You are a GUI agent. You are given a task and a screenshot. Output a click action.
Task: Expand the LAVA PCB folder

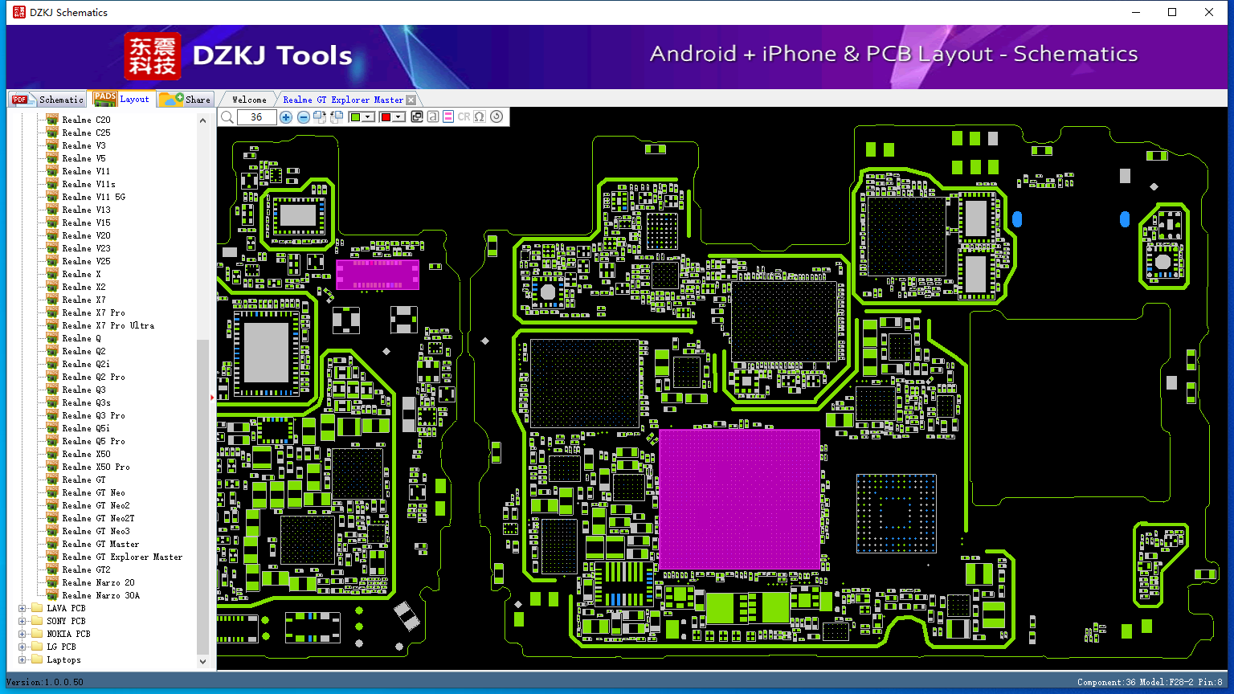(x=22, y=609)
